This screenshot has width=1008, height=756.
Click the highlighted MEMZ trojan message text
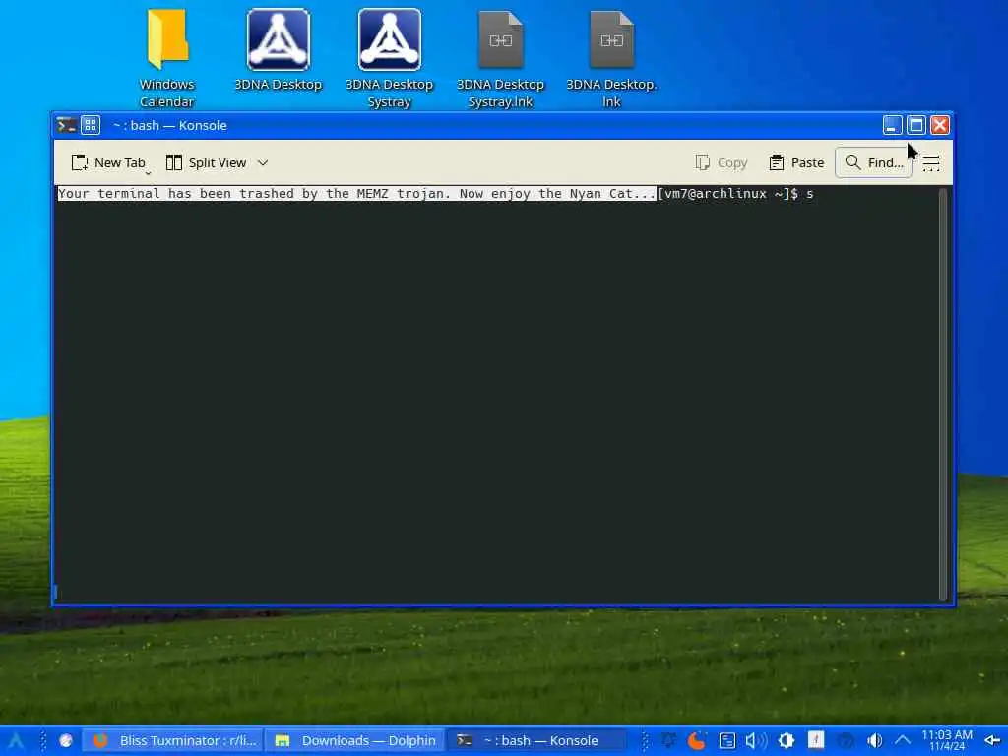356,194
